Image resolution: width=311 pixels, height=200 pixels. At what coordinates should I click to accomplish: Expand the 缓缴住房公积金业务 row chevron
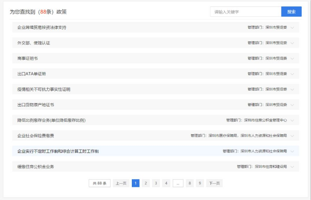[x=292, y=167]
